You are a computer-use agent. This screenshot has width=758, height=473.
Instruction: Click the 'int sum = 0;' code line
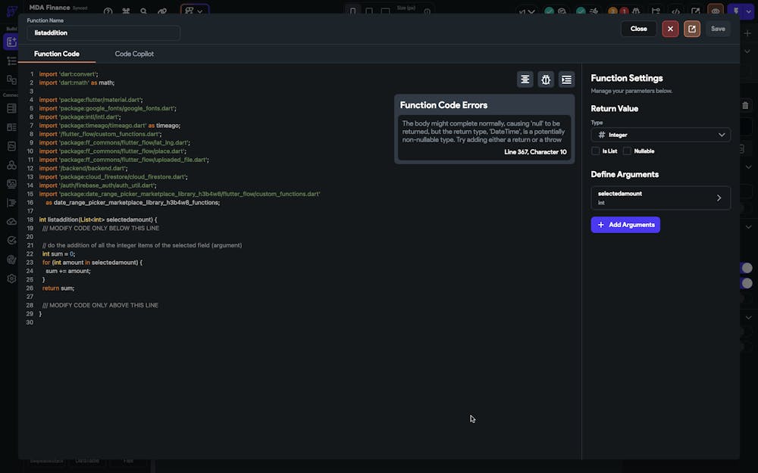pyautogui.click(x=58, y=254)
